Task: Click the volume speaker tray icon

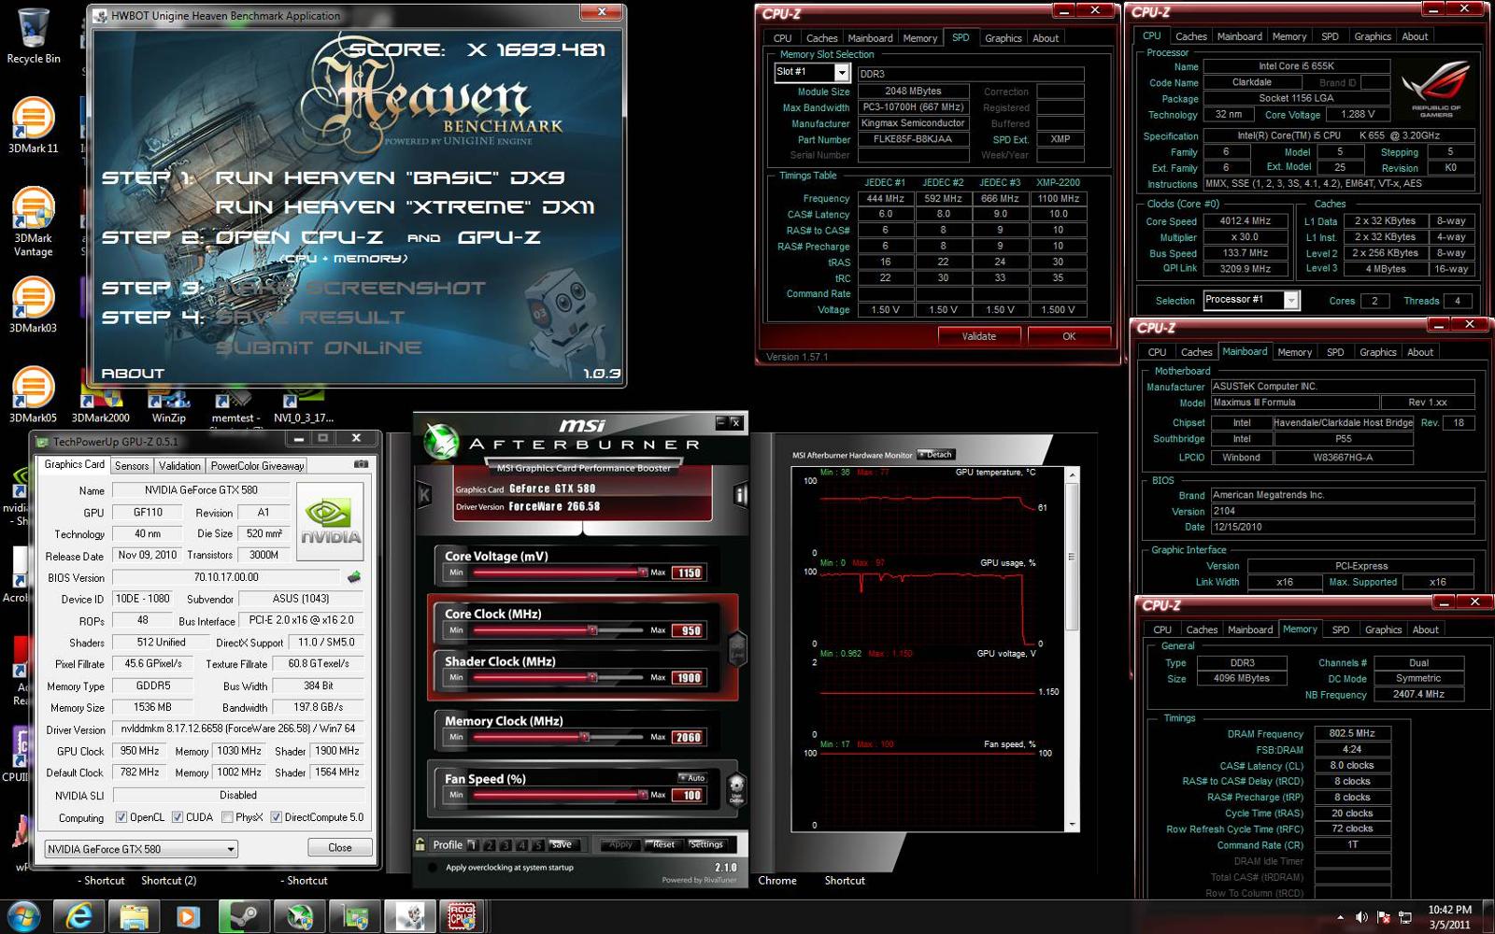Action: point(1361,917)
